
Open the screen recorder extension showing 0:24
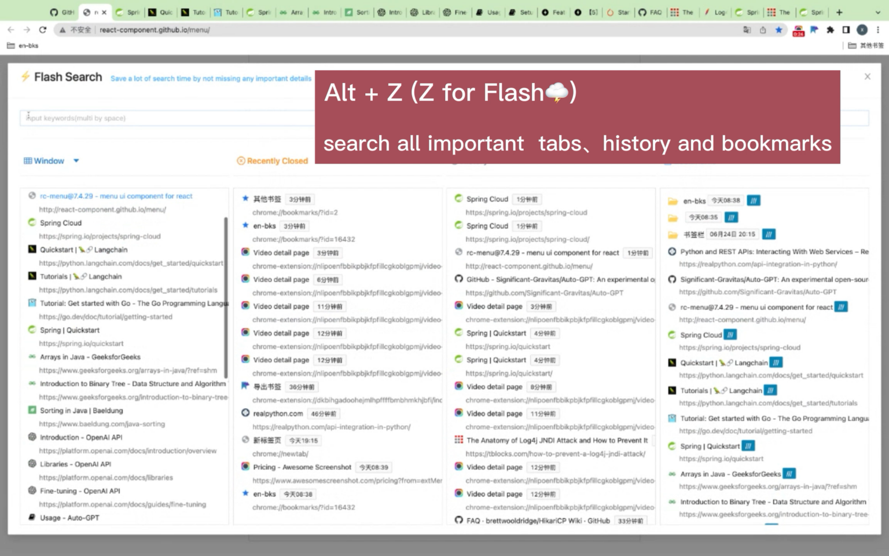pyautogui.click(x=798, y=31)
